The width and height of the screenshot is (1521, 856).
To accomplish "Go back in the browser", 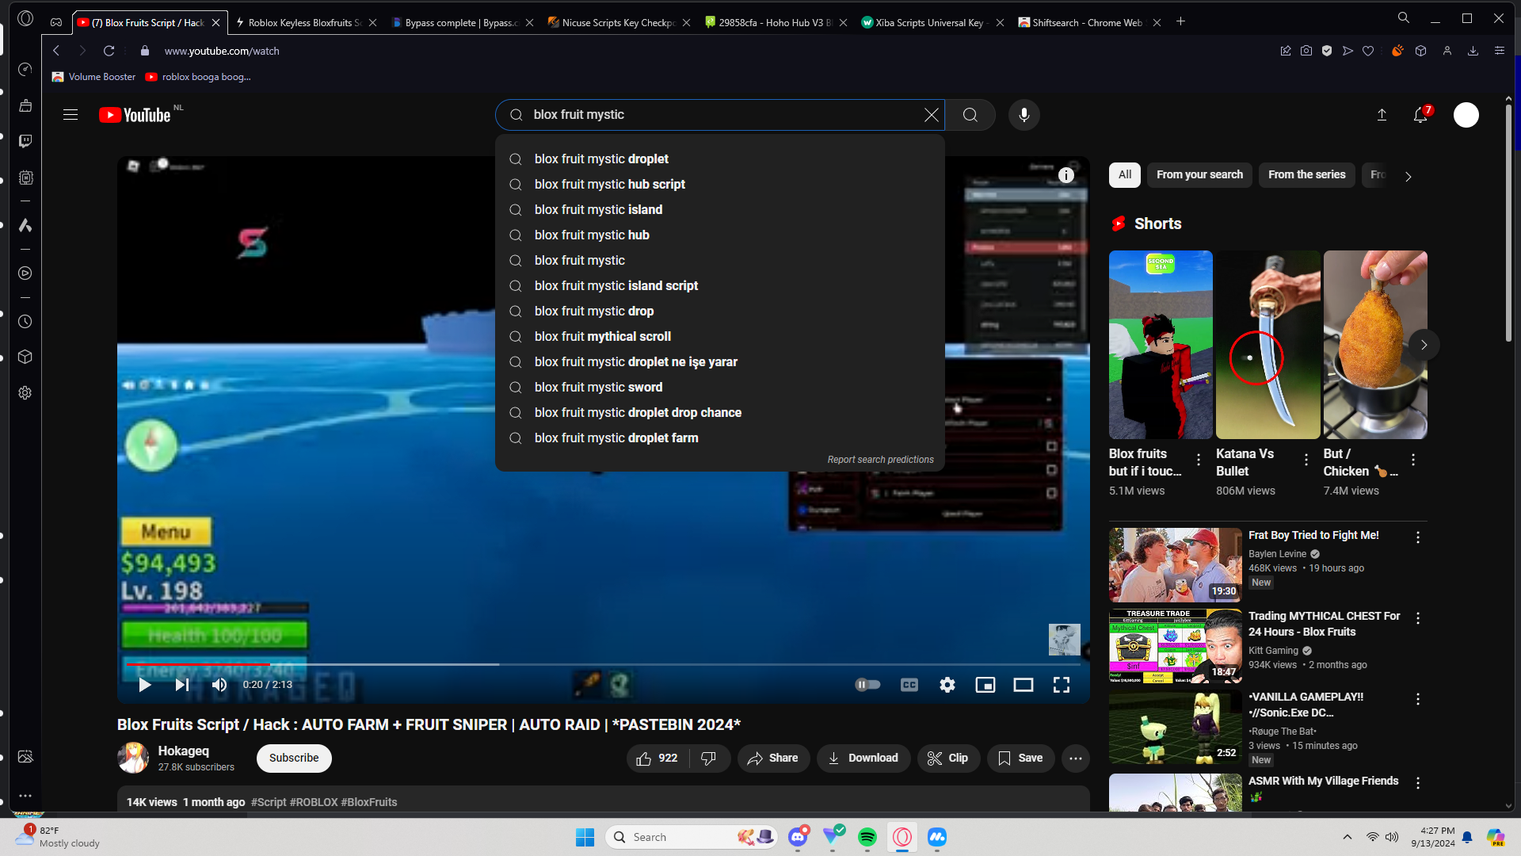I will coord(56,51).
